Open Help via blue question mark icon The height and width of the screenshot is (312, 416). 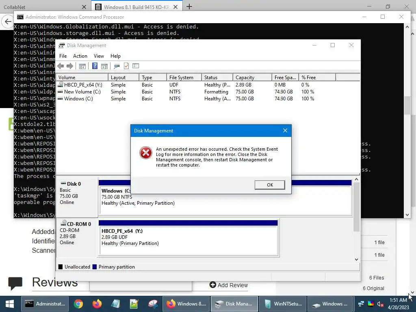coord(95,66)
